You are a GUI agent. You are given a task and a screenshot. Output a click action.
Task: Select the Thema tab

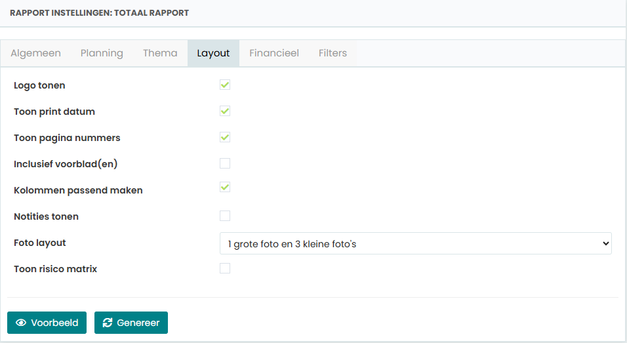tap(160, 53)
